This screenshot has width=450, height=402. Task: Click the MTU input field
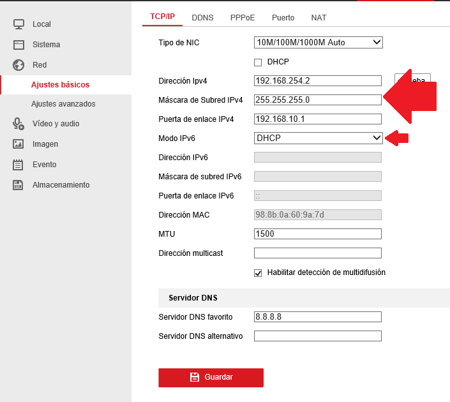pyautogui.click(x=318, y=234)
